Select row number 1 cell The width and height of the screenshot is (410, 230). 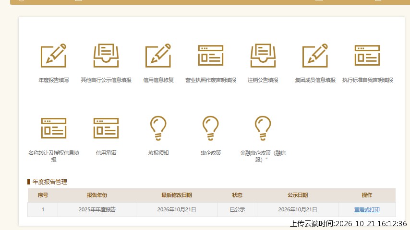click(43, 209)
